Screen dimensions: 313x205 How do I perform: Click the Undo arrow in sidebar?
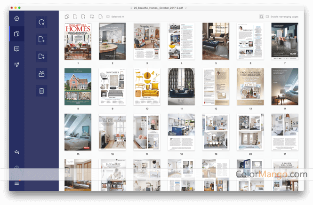point(16,152)
